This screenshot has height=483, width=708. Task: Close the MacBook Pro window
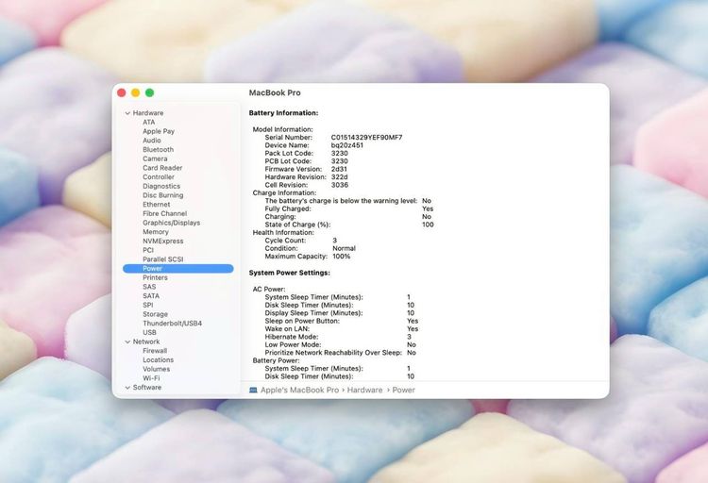pos(122,93)
